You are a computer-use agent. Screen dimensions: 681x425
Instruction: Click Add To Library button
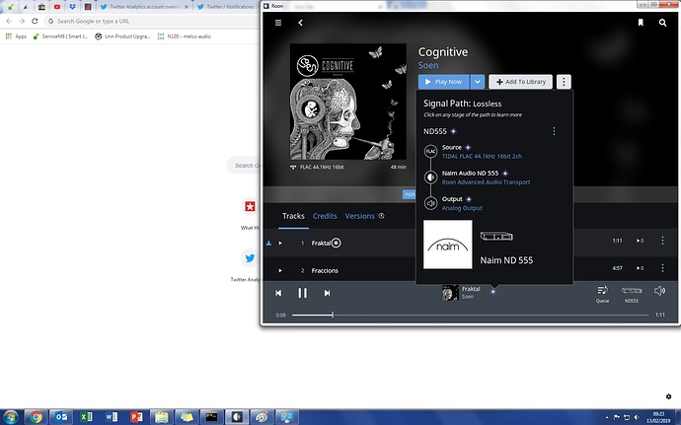(x=520, y=82)
